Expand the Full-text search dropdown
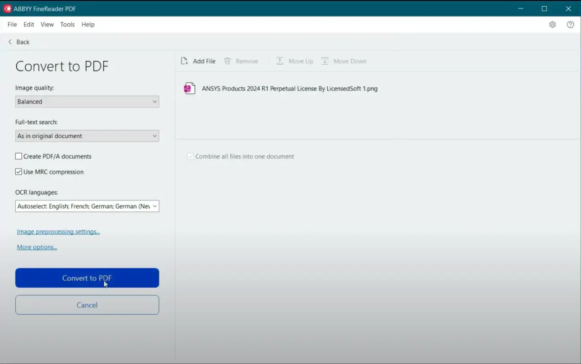 coord(87,136)
